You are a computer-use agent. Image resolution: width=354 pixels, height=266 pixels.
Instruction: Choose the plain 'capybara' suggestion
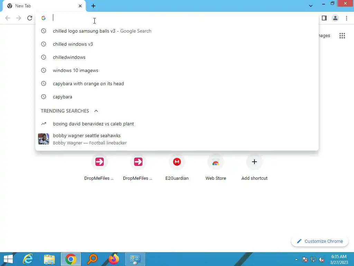(x=177, y=97)
